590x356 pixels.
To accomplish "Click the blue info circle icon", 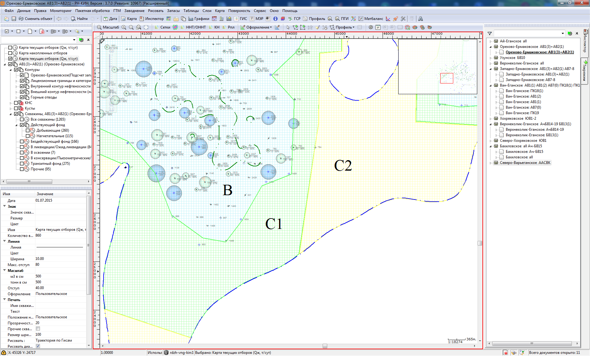I will coord(275,19).
